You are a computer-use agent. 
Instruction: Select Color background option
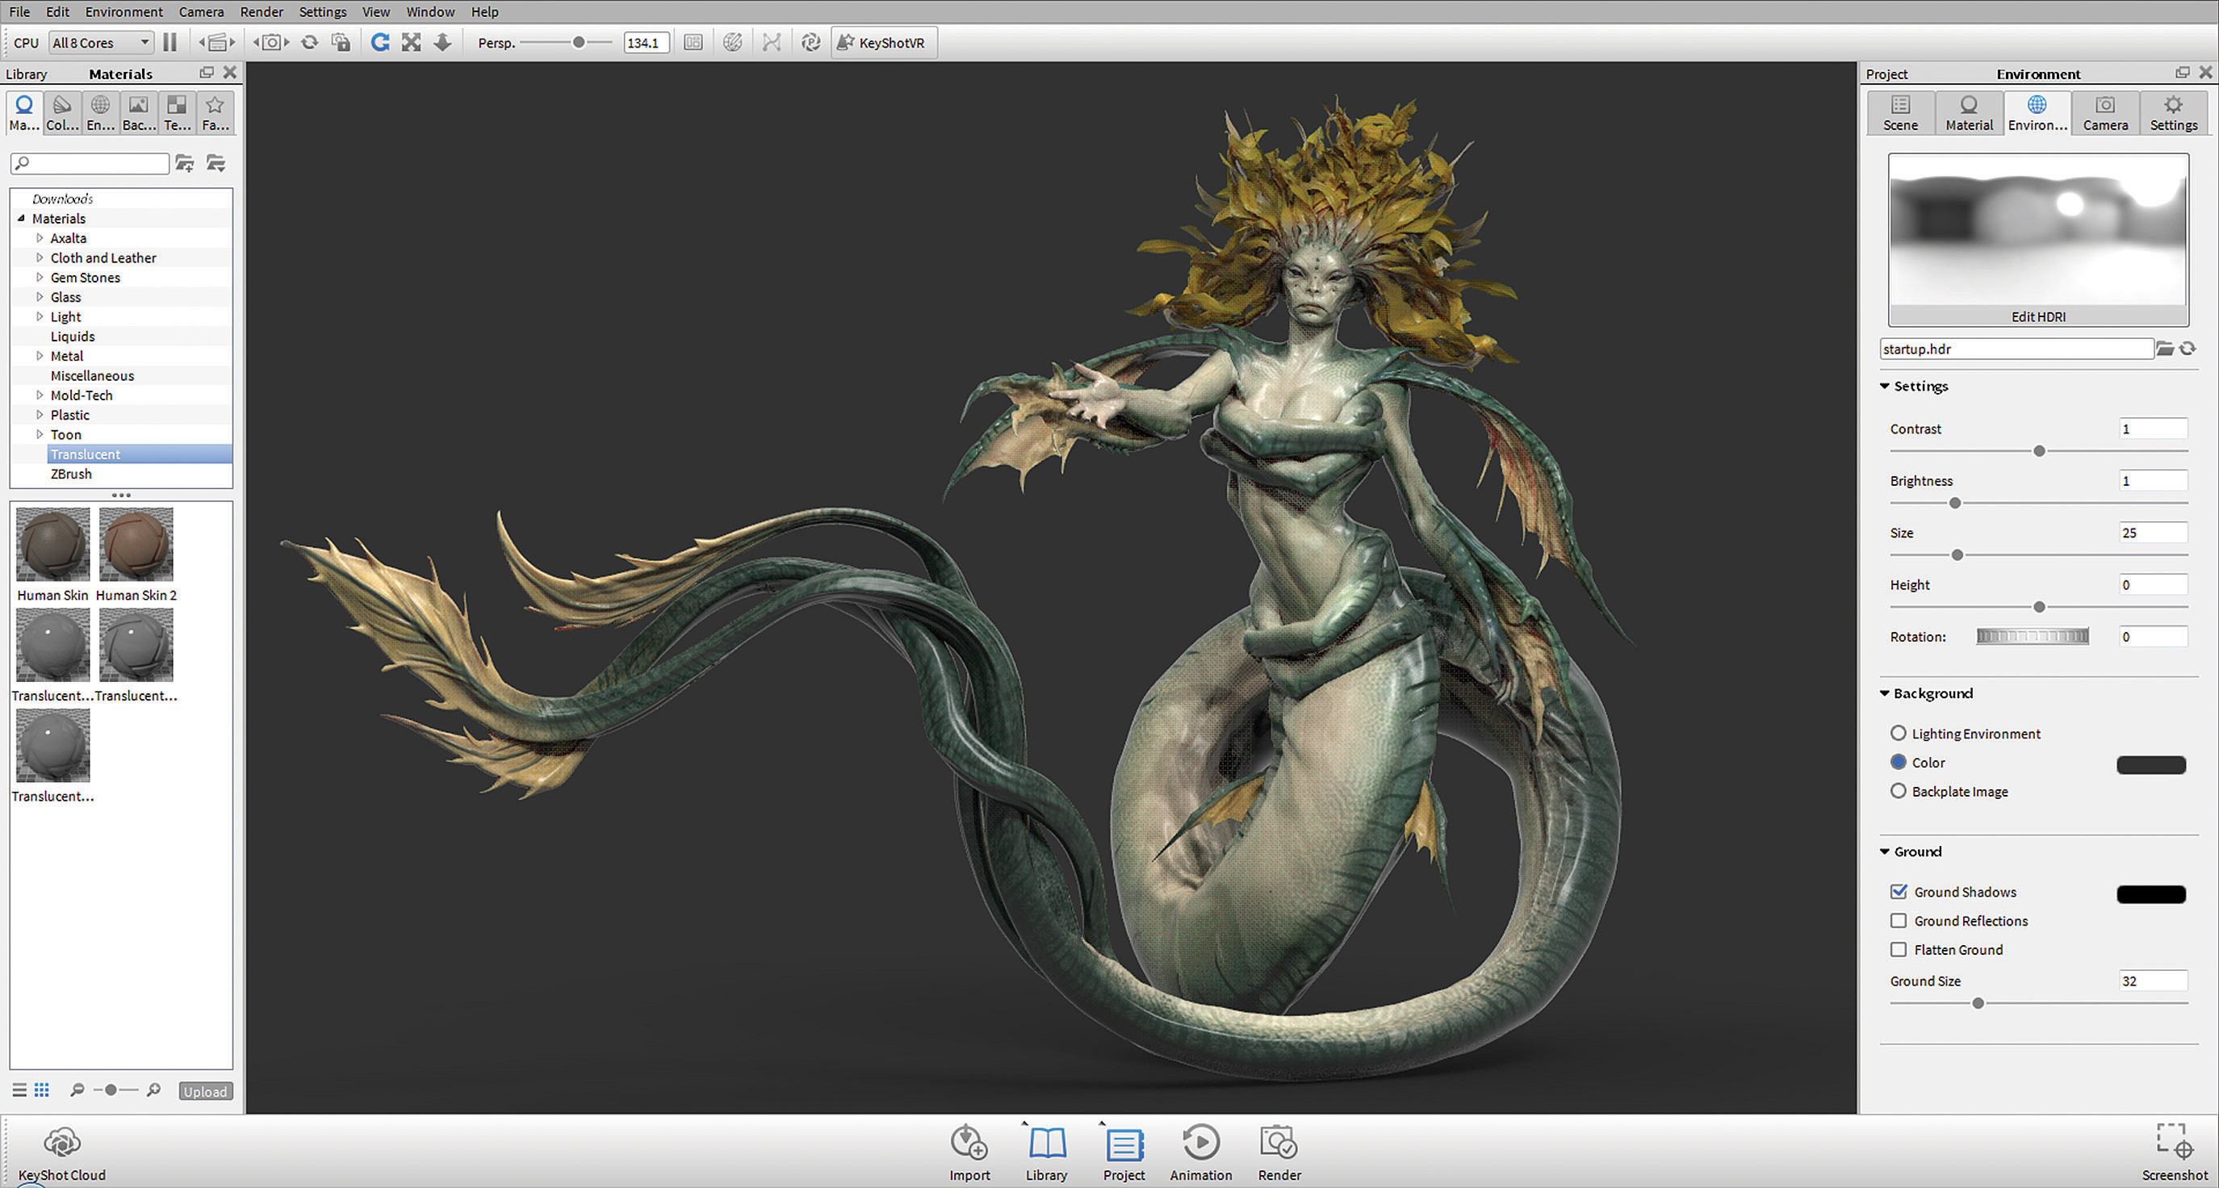pyautogui.click(x=1899, y=762)
